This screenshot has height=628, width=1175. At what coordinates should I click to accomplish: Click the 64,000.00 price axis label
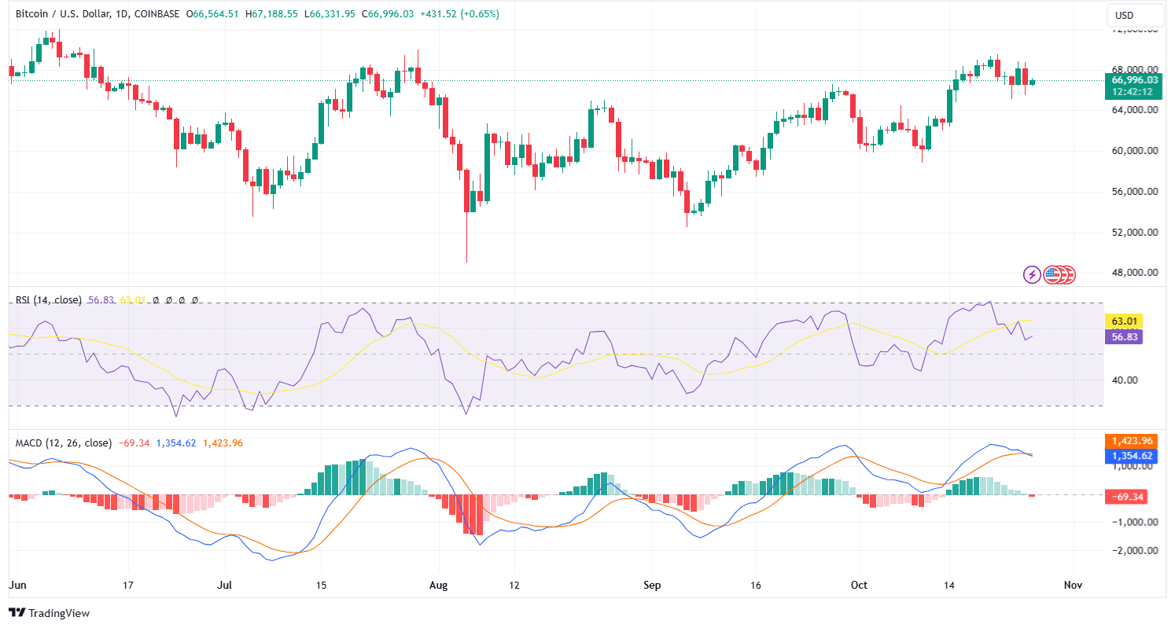tap(1135, 110)
